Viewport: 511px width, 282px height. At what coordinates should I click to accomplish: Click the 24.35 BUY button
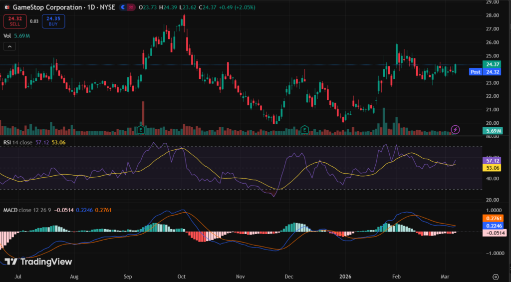point(53,21)
